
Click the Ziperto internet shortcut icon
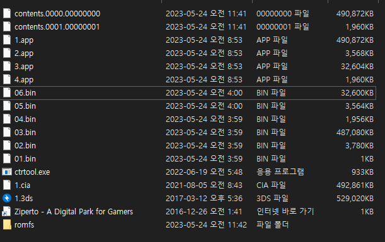tap(6, 211)
